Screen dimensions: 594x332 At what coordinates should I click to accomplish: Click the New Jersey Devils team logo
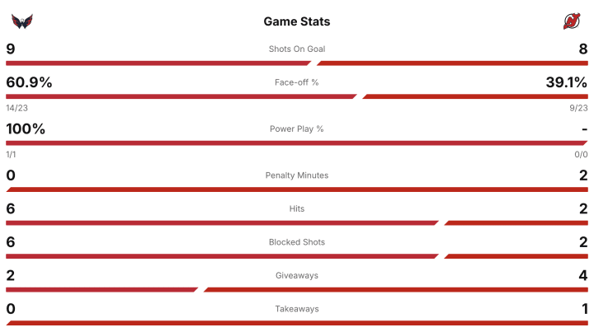click(572, 21)
